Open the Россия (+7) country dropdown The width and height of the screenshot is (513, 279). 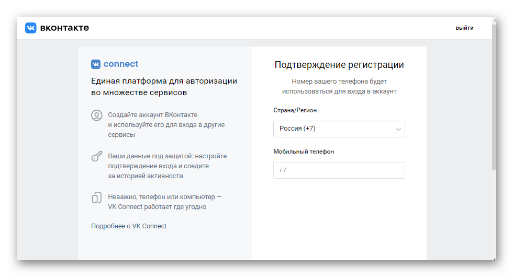339,129
